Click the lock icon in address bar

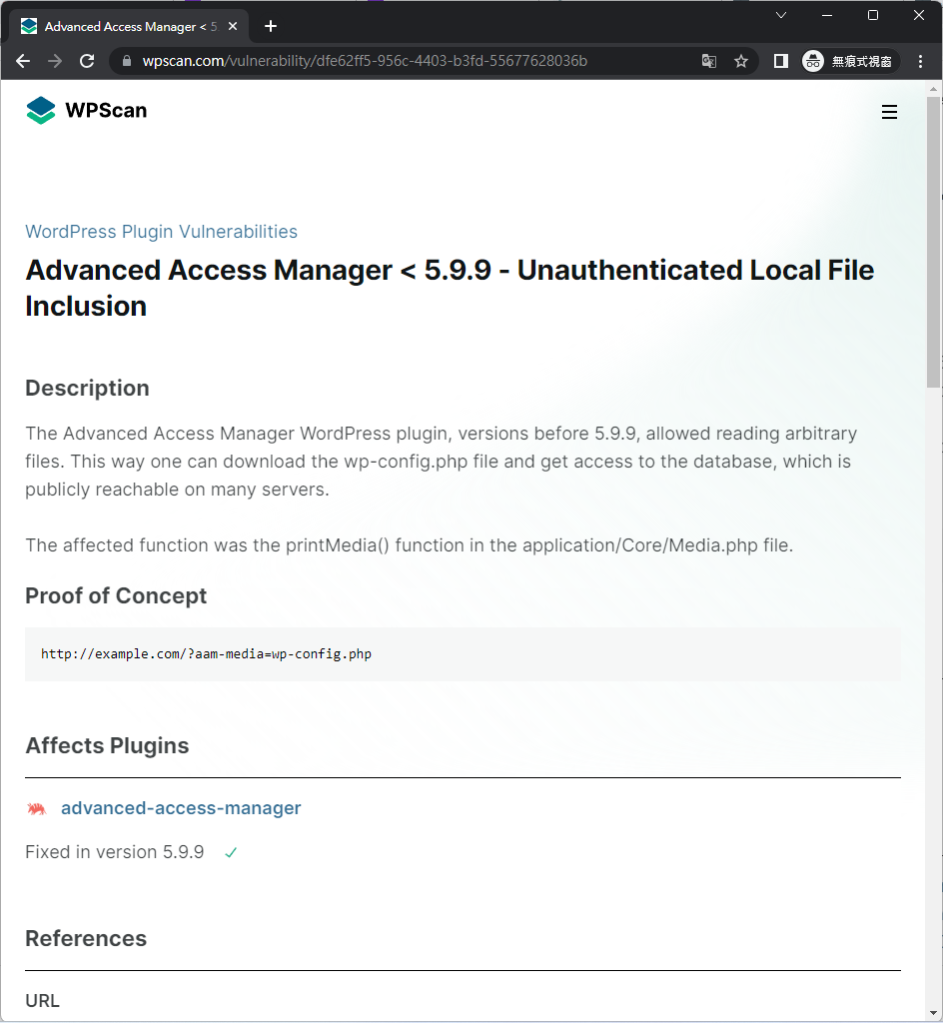pos(127,61)
